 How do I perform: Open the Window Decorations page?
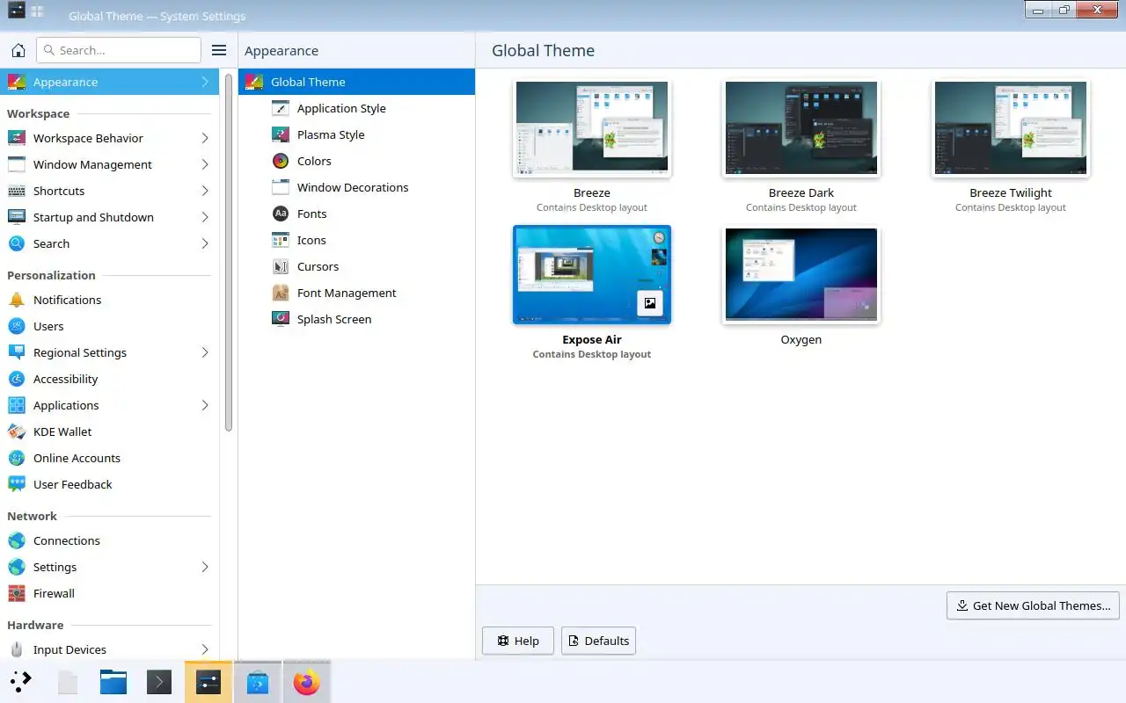pos(356,187)
